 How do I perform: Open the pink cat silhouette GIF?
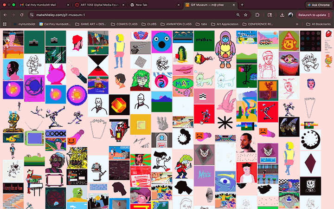[x=56, y=74]
